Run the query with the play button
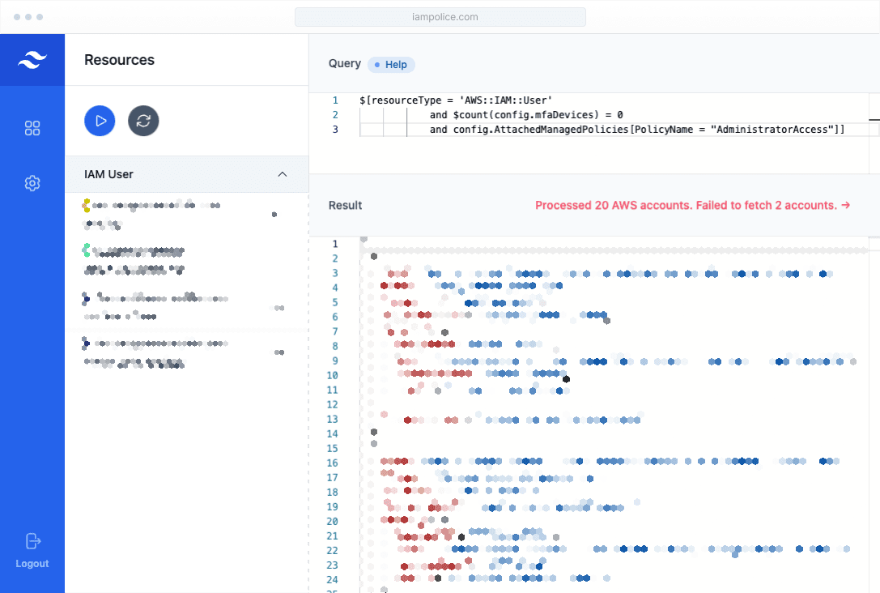 100,121
